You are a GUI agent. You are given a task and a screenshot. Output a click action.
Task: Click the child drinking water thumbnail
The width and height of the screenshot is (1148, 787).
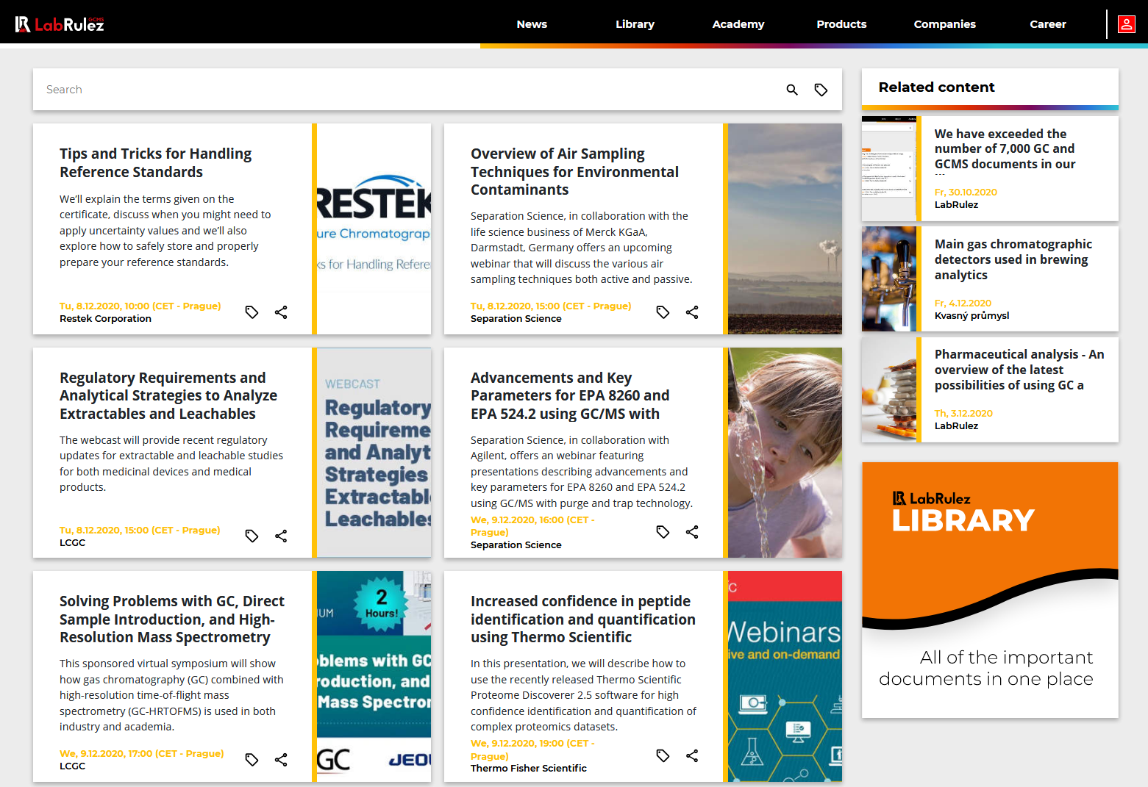coord(785,453)
